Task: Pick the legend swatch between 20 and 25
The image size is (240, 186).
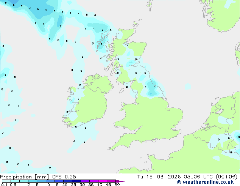Action: click(67, 181)
